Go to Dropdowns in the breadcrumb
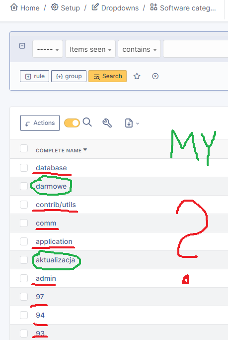Viewport: 228px width, 340px height. coord(120,8)
